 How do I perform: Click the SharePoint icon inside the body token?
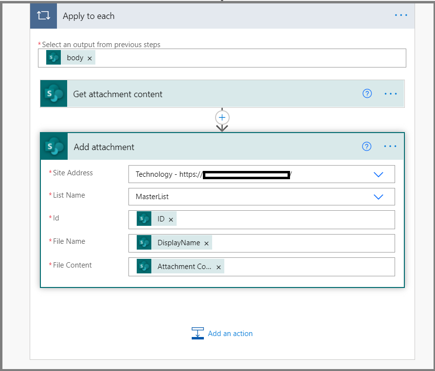click(54, 57)
